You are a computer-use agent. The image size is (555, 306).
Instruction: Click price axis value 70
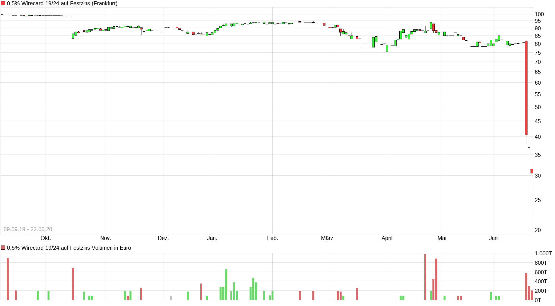[x=538, y=62]
